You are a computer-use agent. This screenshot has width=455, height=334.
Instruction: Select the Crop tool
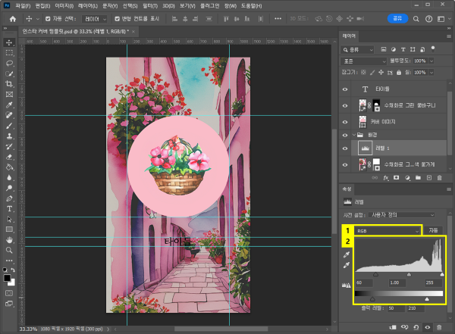(x=9, y=84)
